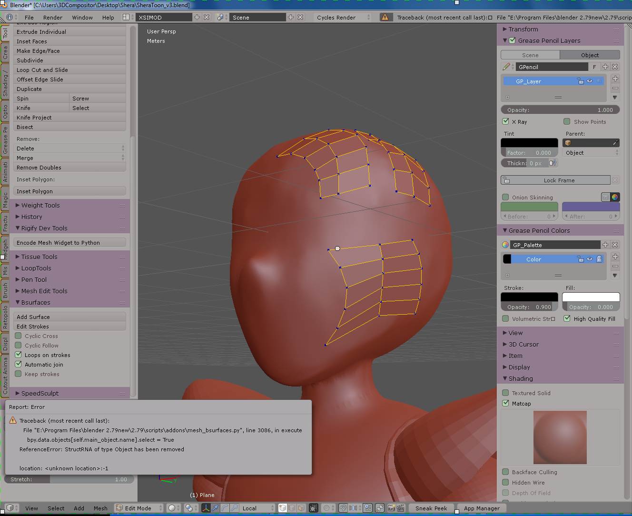
Task: Toggle the GP_Layer visibility eye icon
Action: coord(590,81)
